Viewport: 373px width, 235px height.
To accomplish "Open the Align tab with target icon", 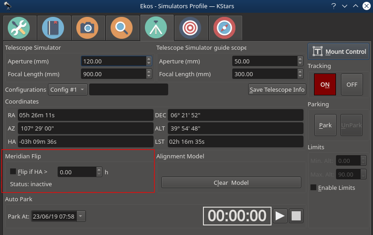I will pos(190,28).
